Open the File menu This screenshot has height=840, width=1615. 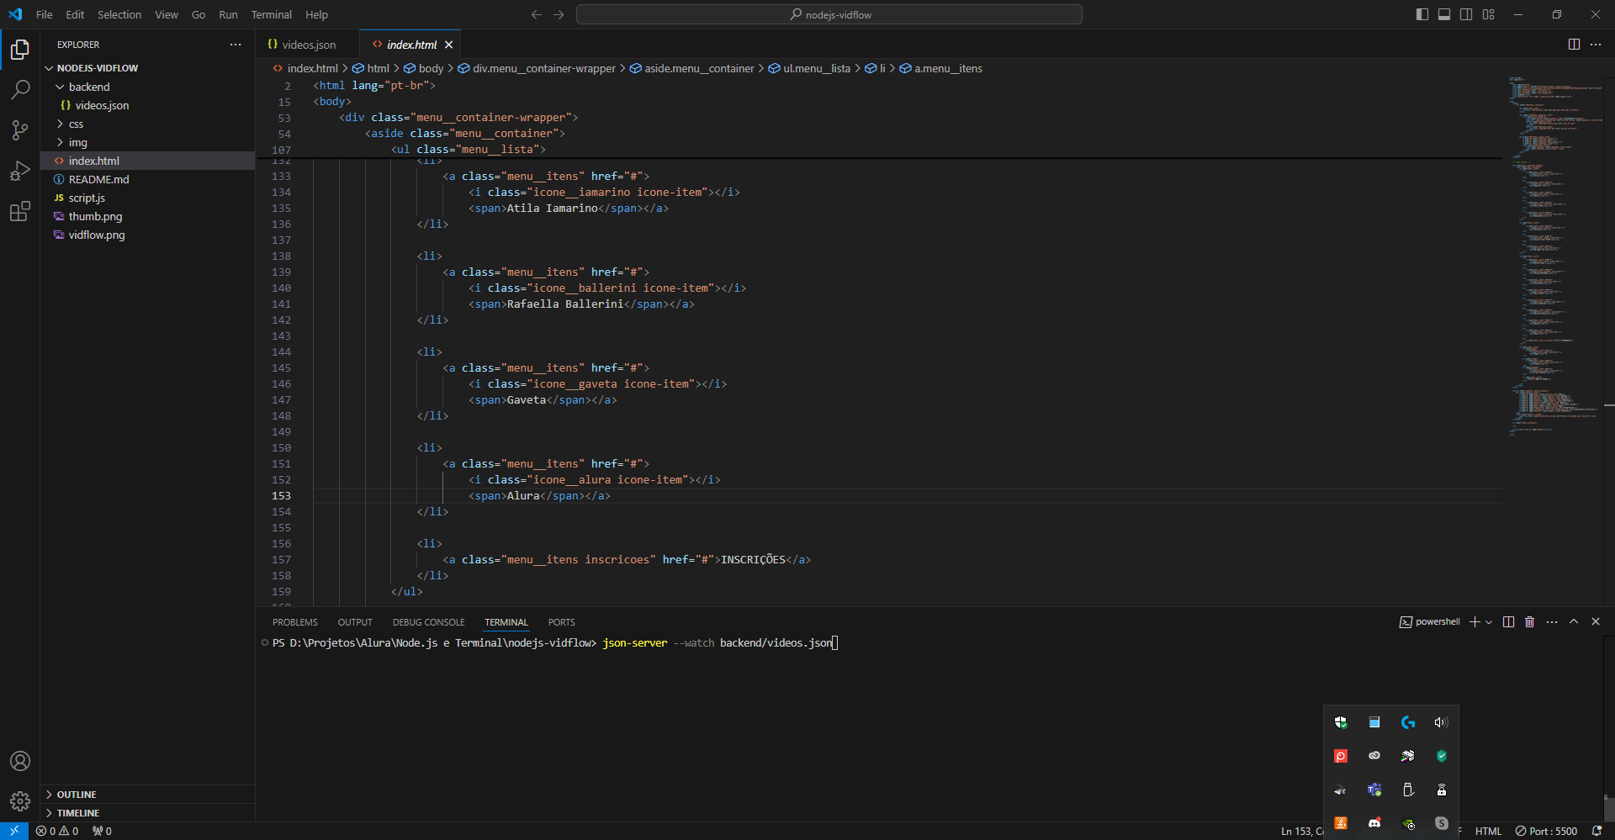click(x=45, y=14)
